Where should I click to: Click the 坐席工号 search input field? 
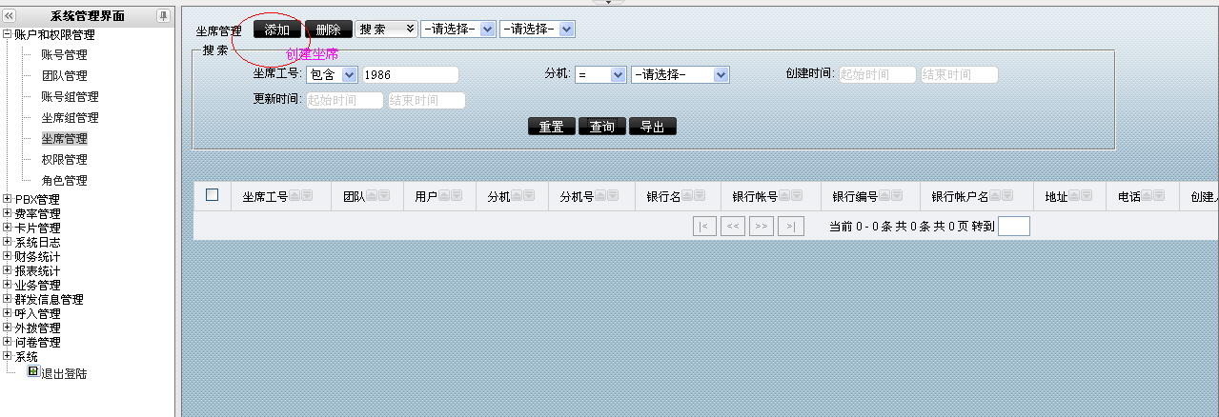pyautogui.click(x=410, y=74)
